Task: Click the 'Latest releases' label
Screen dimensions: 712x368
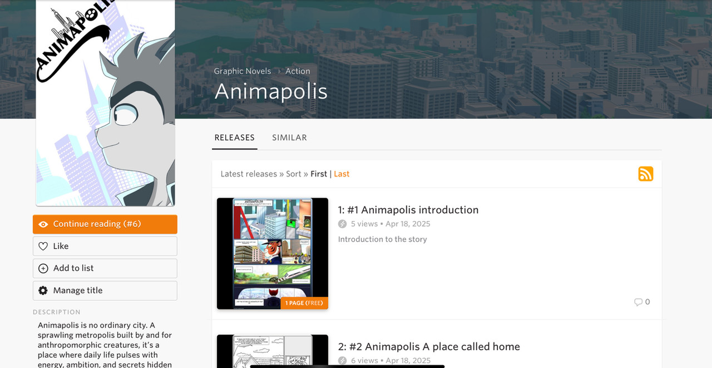Action: pos(249,174)
